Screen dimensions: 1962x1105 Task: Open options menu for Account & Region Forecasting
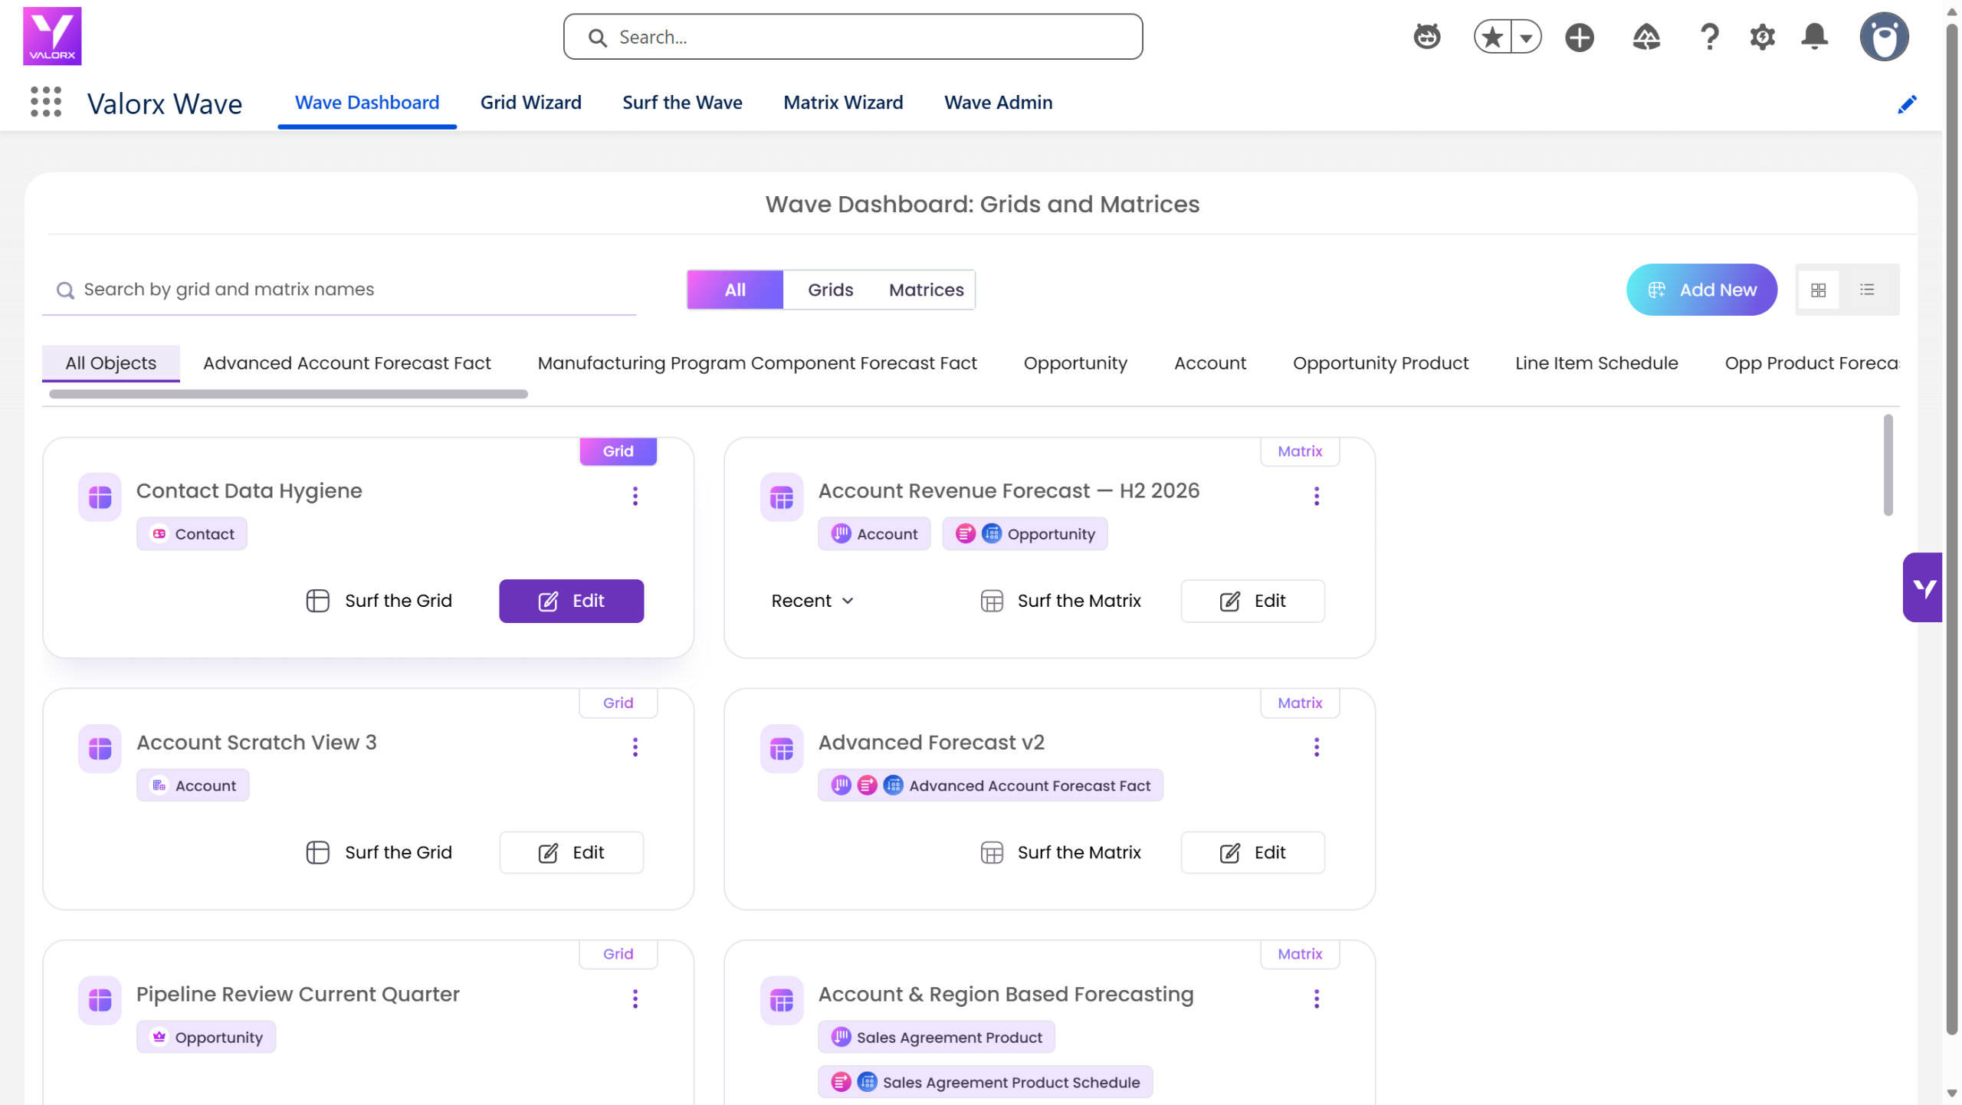[1316, 998]
